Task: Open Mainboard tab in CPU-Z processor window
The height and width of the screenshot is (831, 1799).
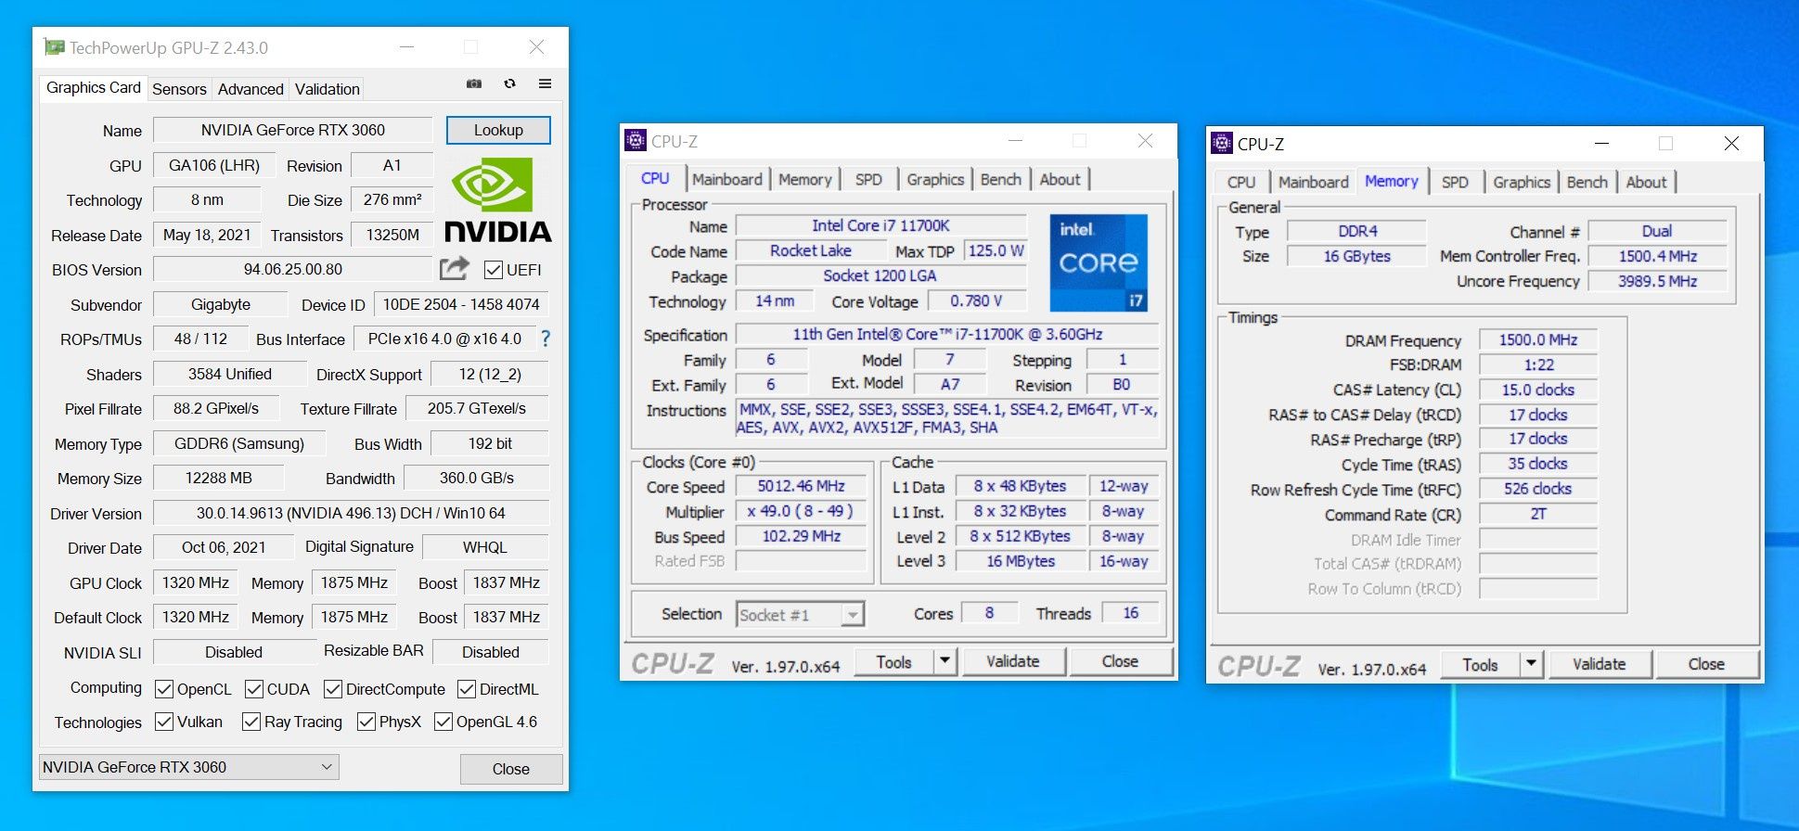Action: click(x=727, y=179)
